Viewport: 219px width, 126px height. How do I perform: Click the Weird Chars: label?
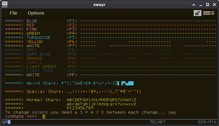point(42,83)
